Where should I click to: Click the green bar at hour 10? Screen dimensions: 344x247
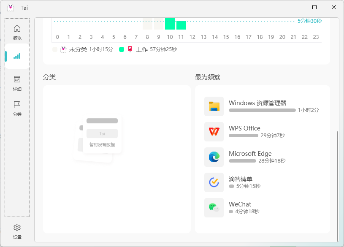[x=170, y=24]
